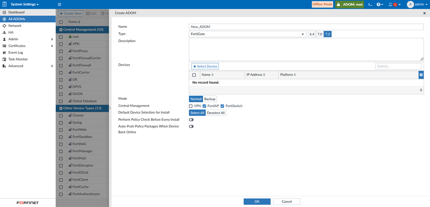Close the Create ADOM dialog

[424, 13]
